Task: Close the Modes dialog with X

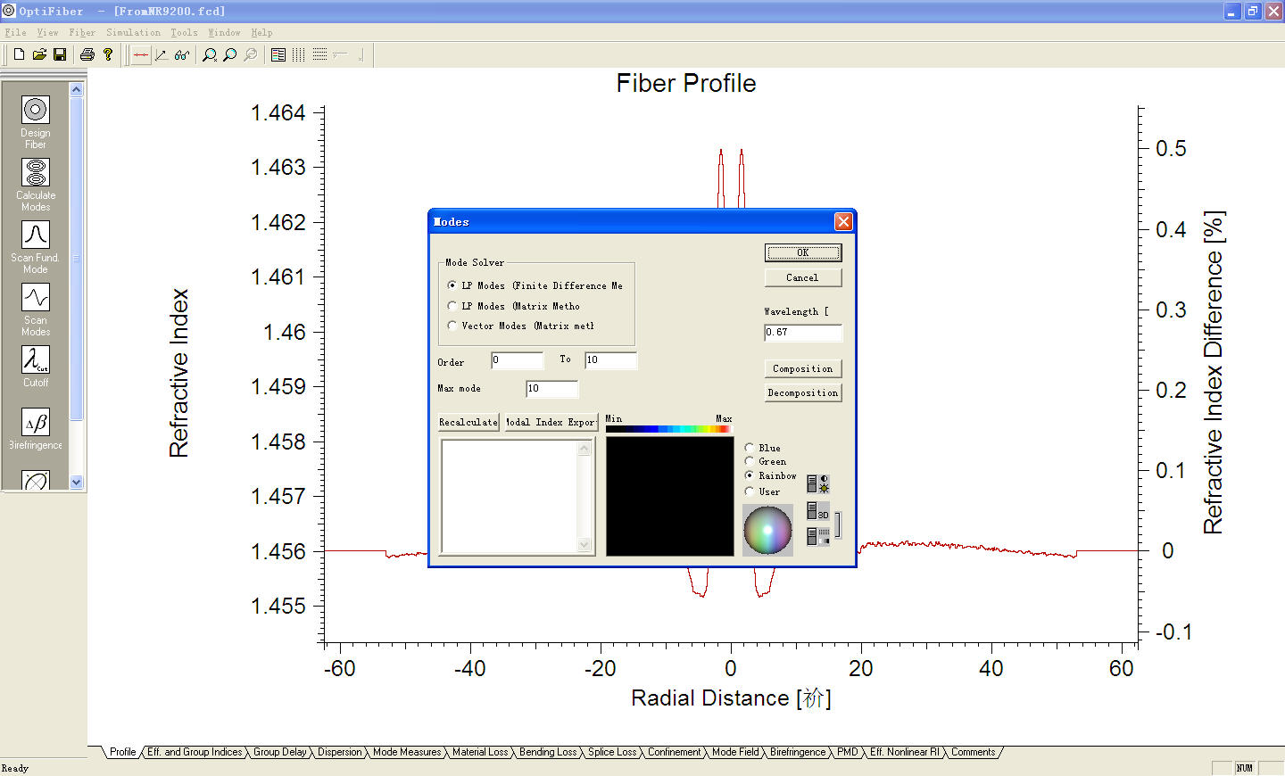Action: coord(843,221)
